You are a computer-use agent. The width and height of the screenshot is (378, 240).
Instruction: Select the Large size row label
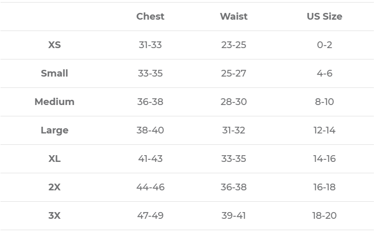coord(54,130)
